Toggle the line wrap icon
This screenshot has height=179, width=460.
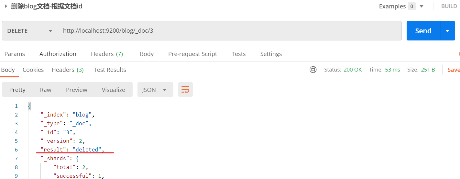pyautogui.click(x=185, y=90)
